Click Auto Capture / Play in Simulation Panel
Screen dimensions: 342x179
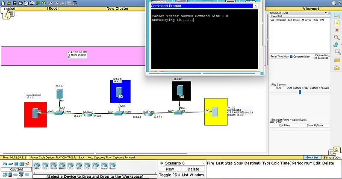pos(298,88)
